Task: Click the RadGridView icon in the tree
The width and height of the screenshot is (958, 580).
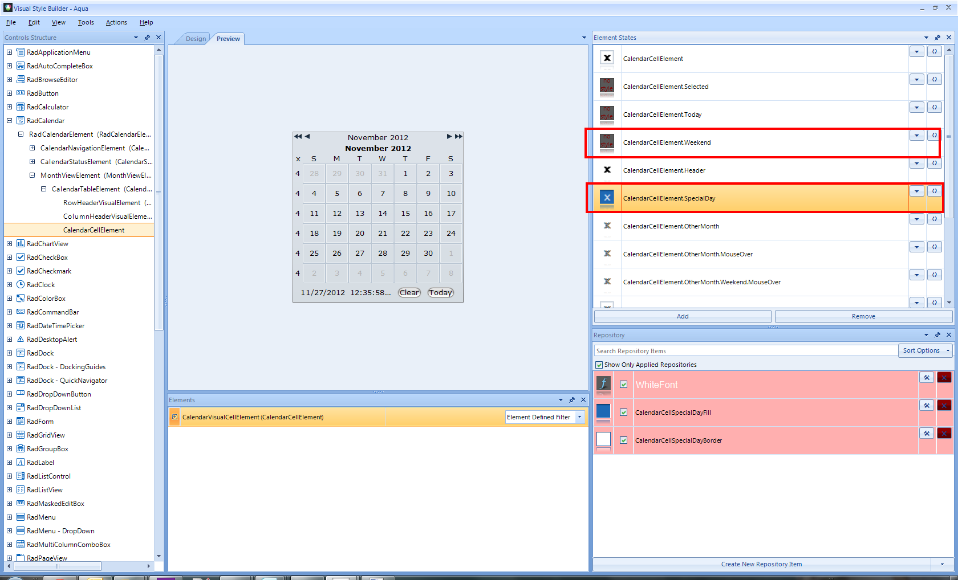Action: pos(21,435)
